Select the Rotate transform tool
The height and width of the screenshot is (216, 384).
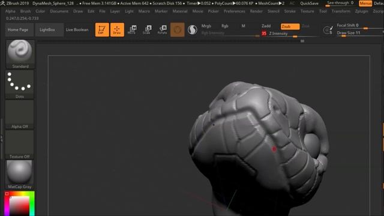(162, 29)
